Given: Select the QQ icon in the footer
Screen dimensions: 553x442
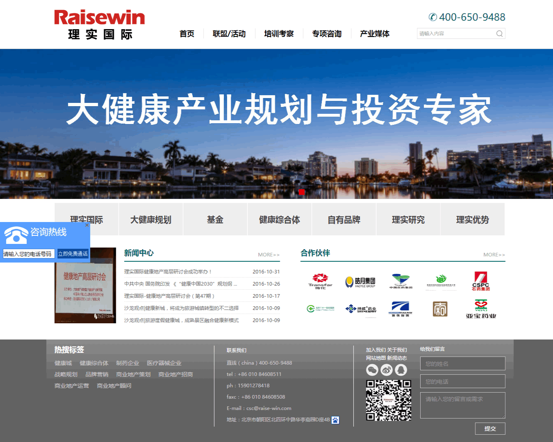Looking at the screenshot, I should click(x=400, y=370).
